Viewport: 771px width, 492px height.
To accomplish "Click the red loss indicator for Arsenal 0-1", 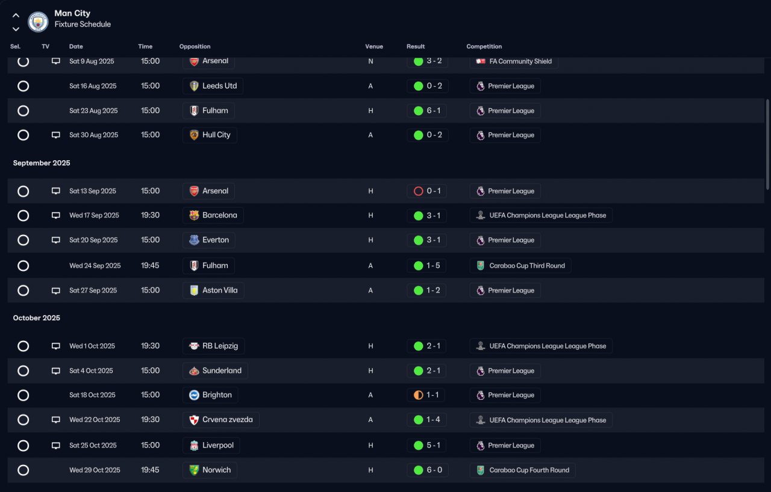I will (418, 191).
